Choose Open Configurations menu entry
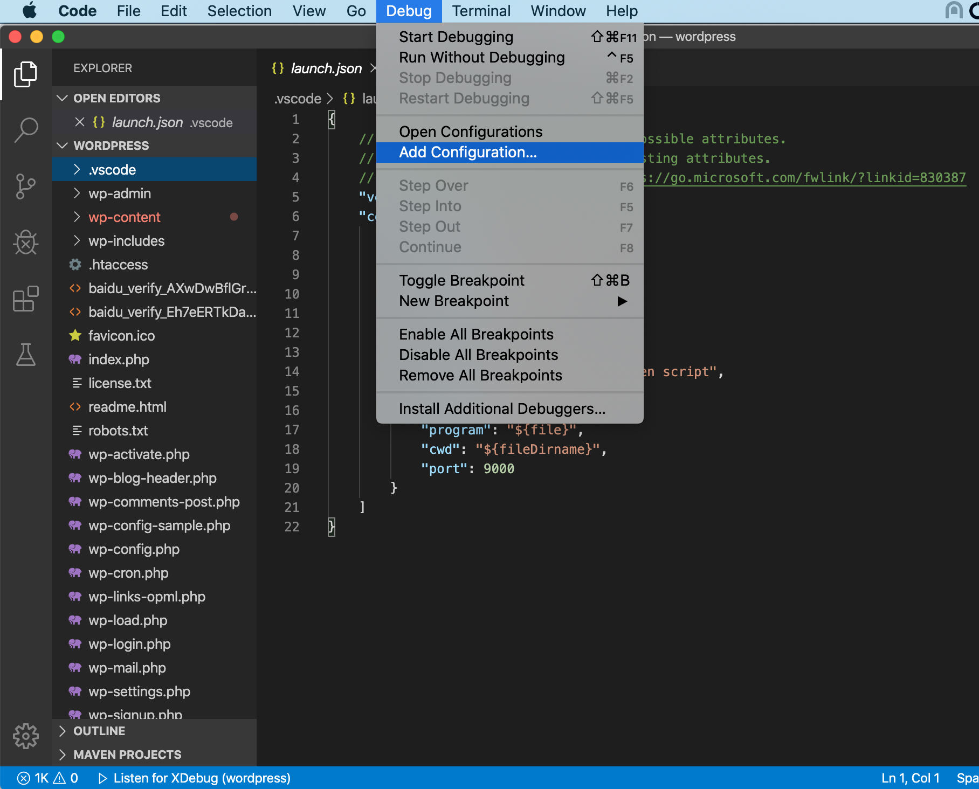The image size is (979, 789). point(510,131)
